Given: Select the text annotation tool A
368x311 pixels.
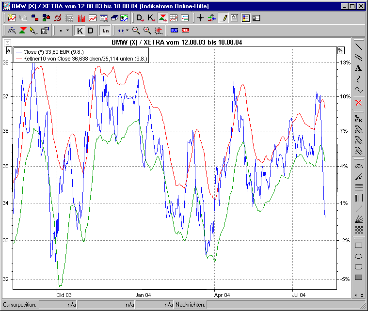Looking at the screenshot, I should click(x=358, y=68).
